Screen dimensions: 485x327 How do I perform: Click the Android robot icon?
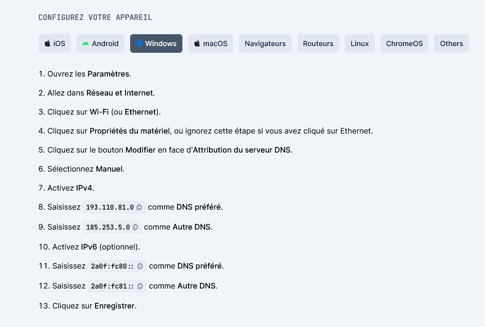86,43
